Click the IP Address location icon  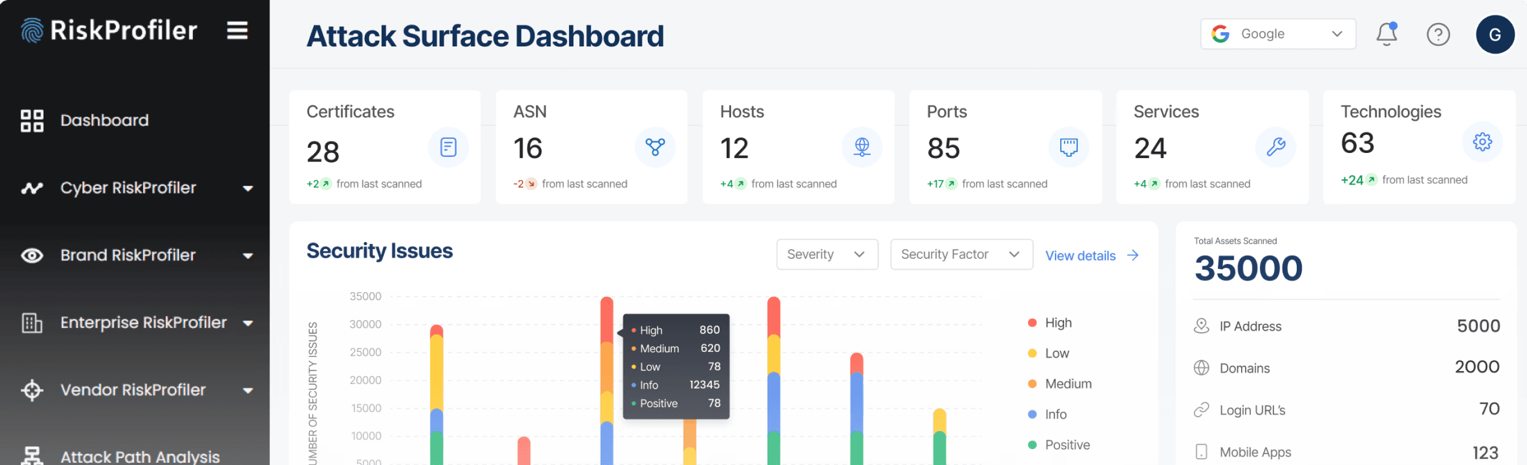[1201, 326]
